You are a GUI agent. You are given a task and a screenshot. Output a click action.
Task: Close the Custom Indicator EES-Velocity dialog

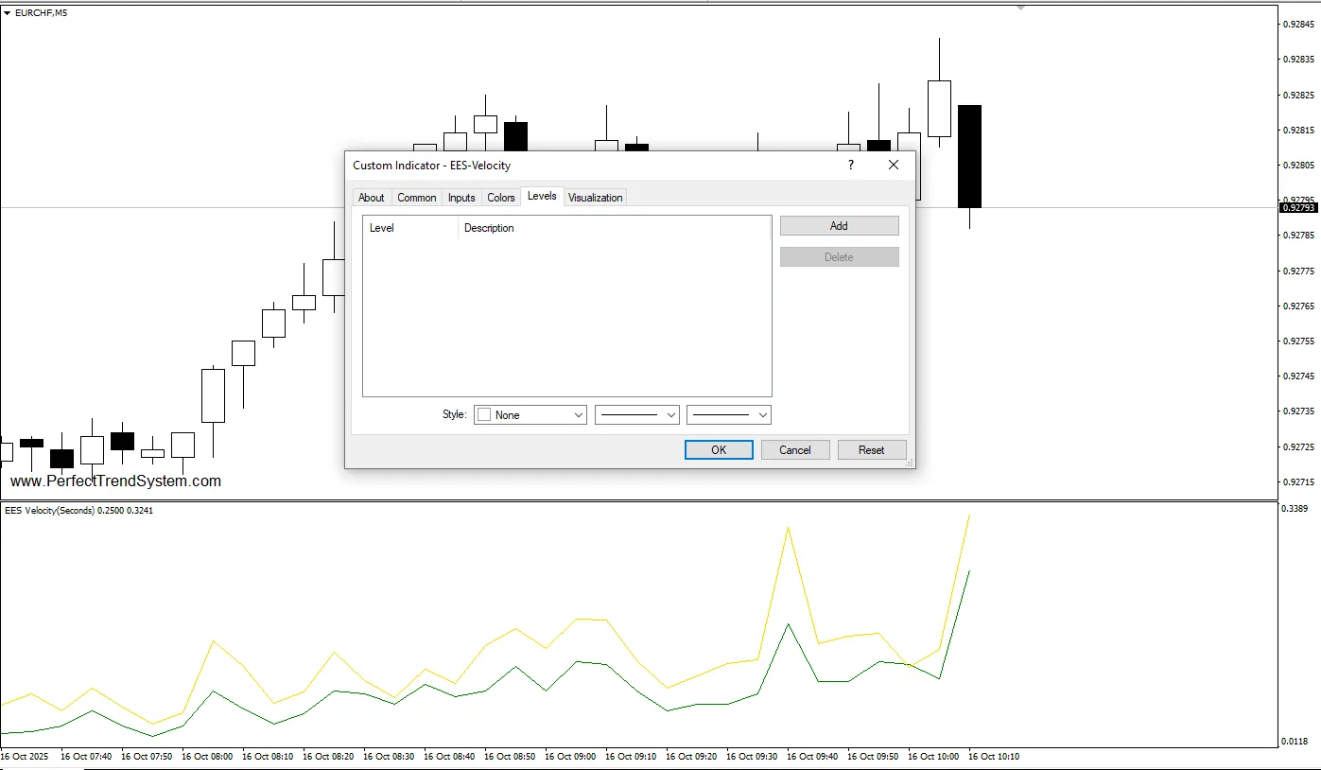point(894,165)
